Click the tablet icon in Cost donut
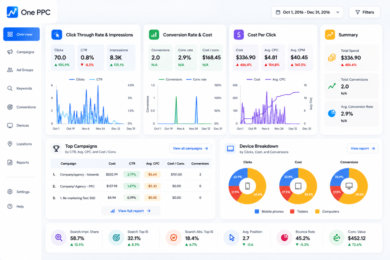 coord(298,186)
